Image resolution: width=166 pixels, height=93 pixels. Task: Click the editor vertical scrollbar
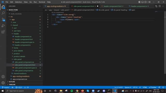point(165,42)
